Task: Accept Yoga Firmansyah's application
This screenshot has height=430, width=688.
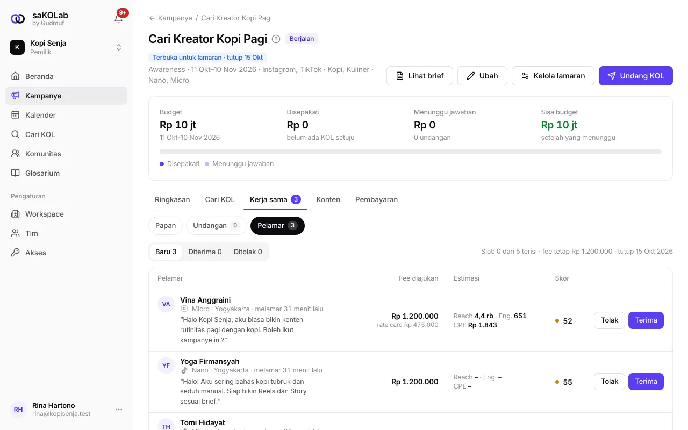Action: click(646, 382)
